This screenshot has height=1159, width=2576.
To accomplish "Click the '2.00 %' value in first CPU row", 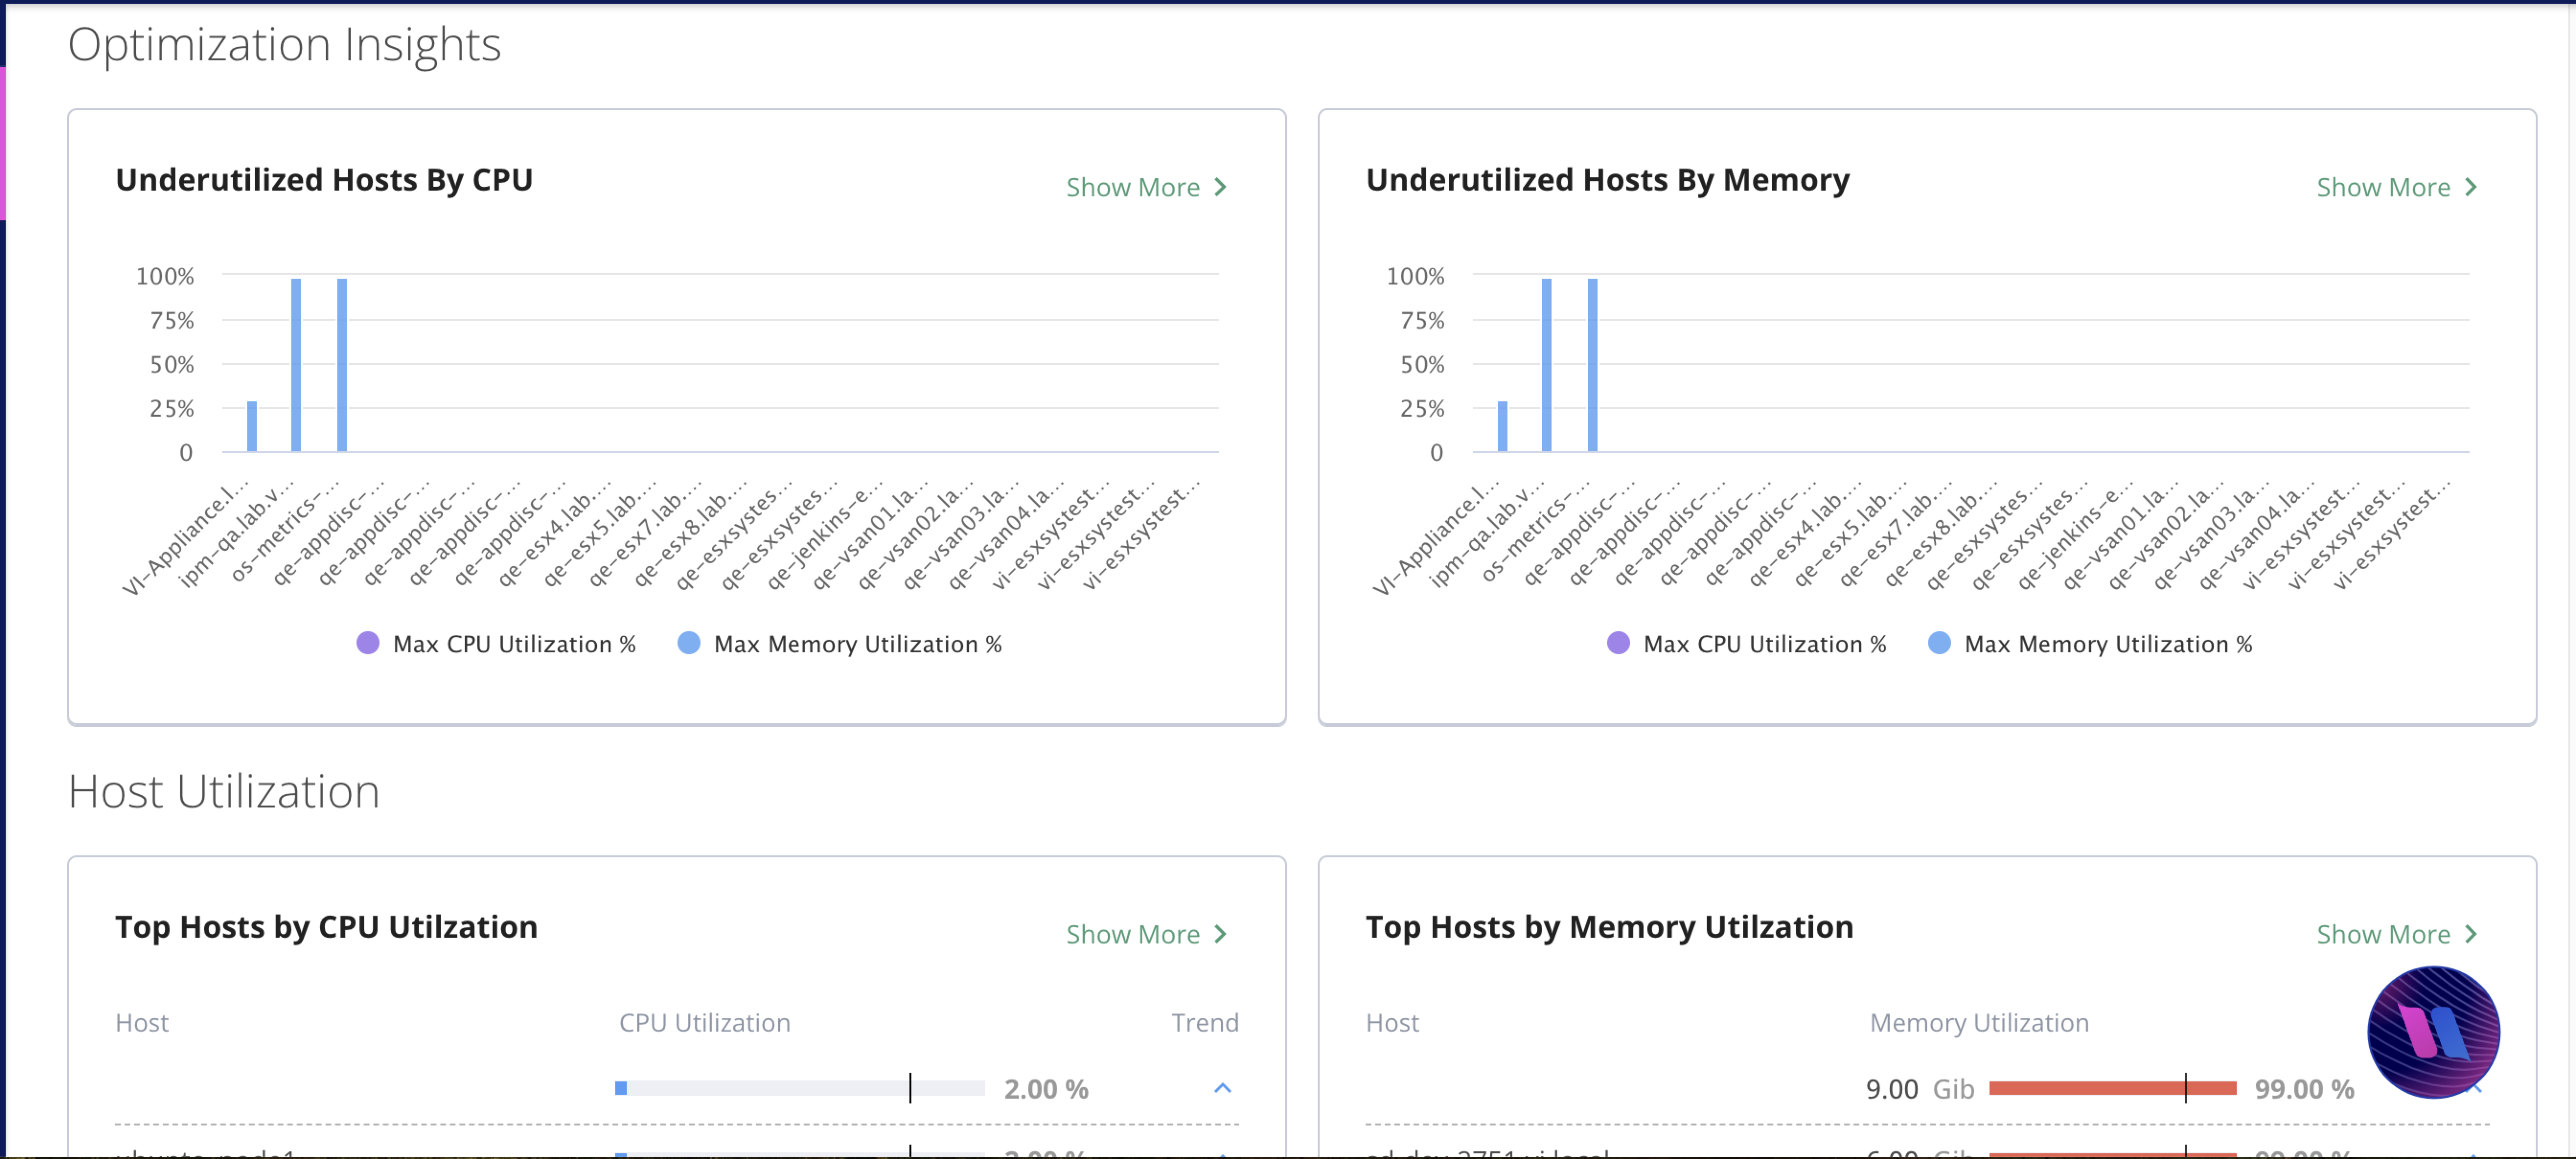I will (1046, 1088).
